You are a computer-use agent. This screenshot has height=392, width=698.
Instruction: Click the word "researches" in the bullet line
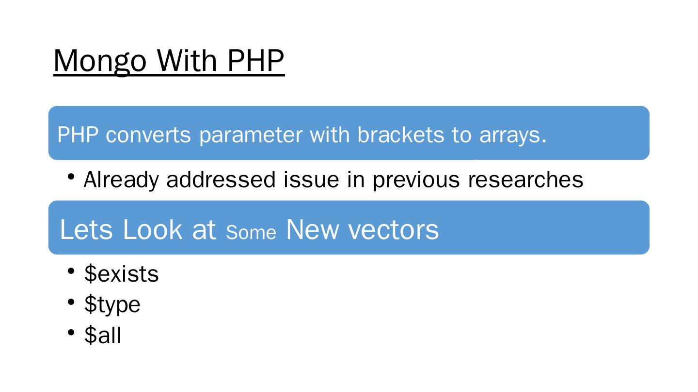click(525, 180)
